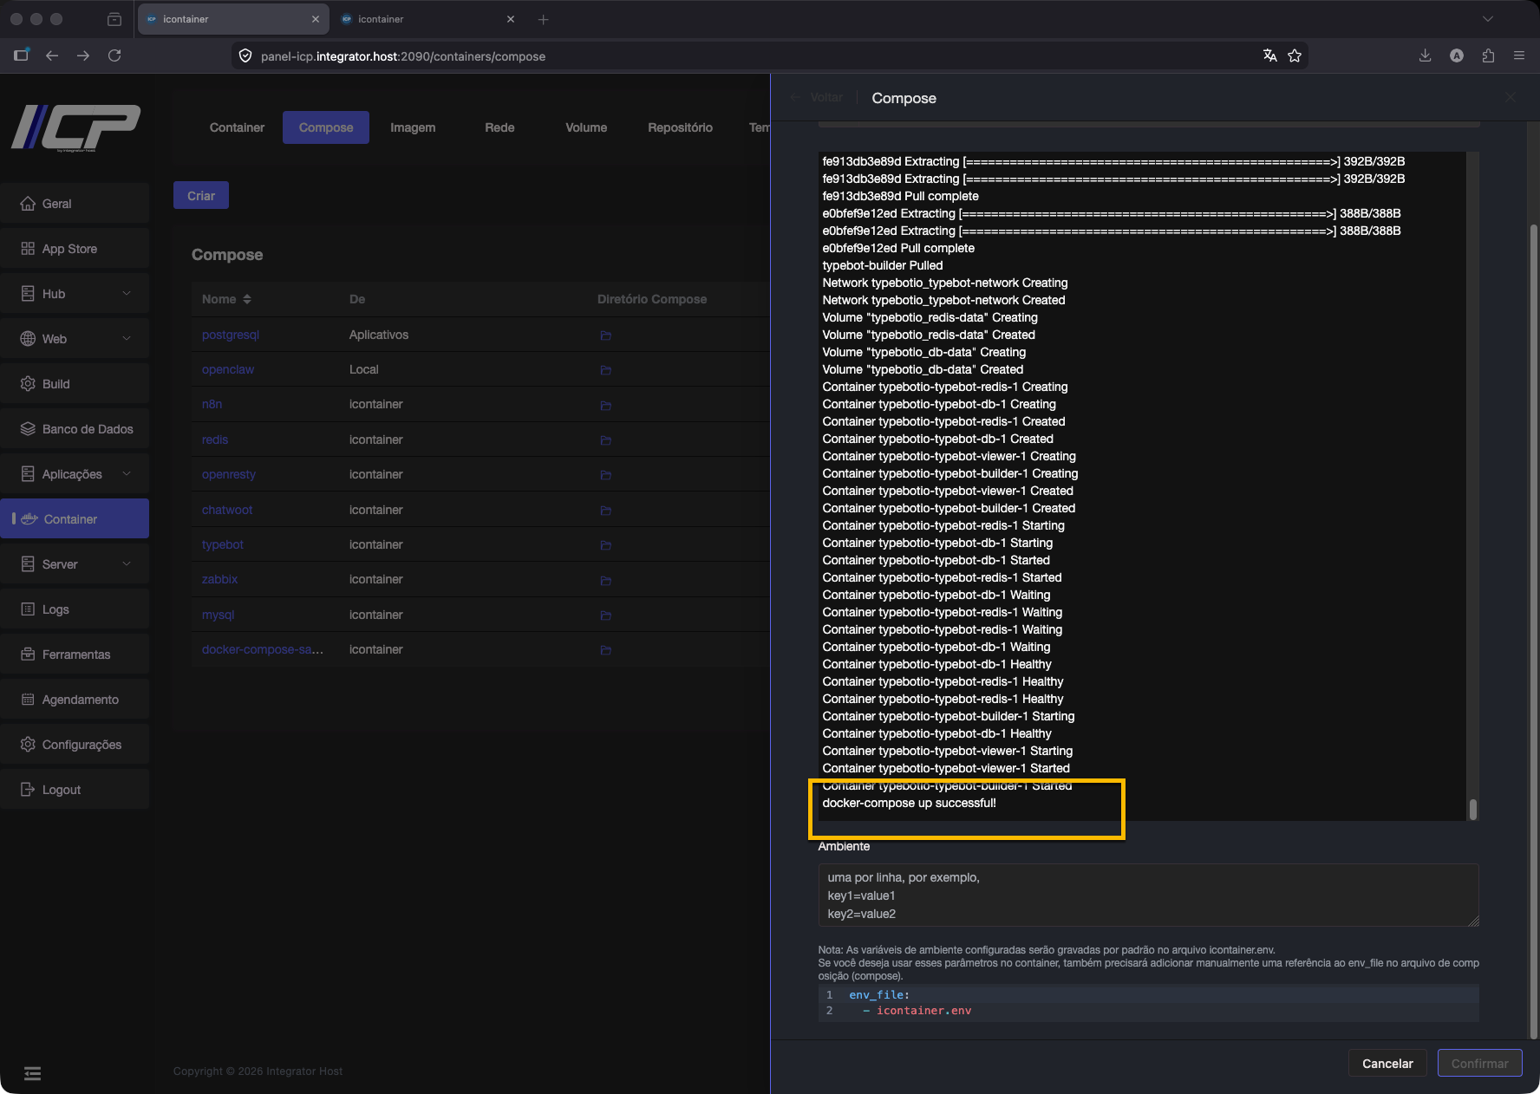Bookmark this page with the star icon
This screenshot has height=1094, width=1540.
click(1295, 56)
